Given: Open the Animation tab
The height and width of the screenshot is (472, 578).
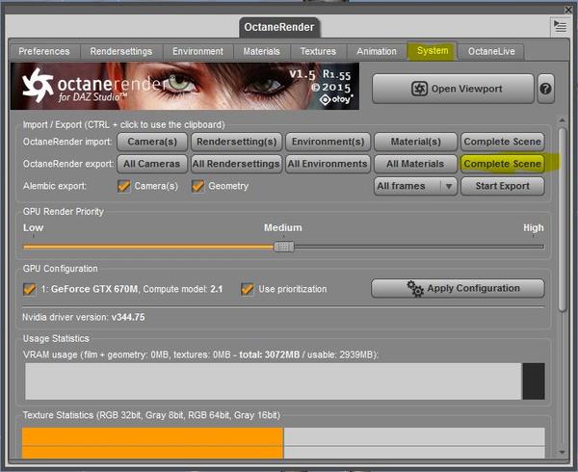Looking at the screenshot, I should click(377, 51).
